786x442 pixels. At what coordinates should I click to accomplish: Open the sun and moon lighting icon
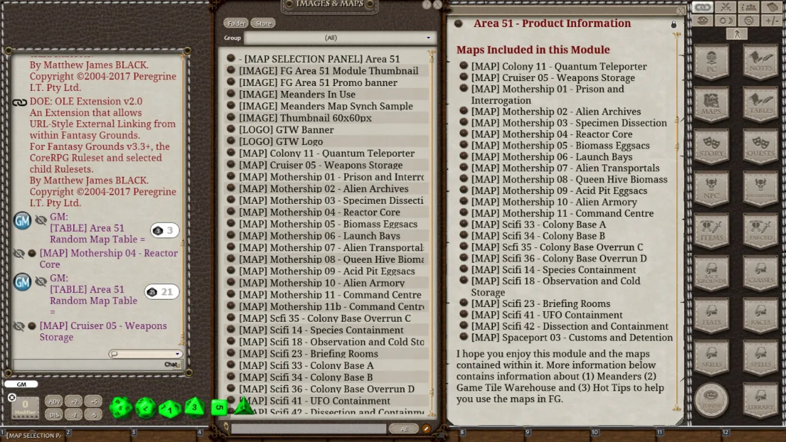pyautogui.click(x=726, y=20)
